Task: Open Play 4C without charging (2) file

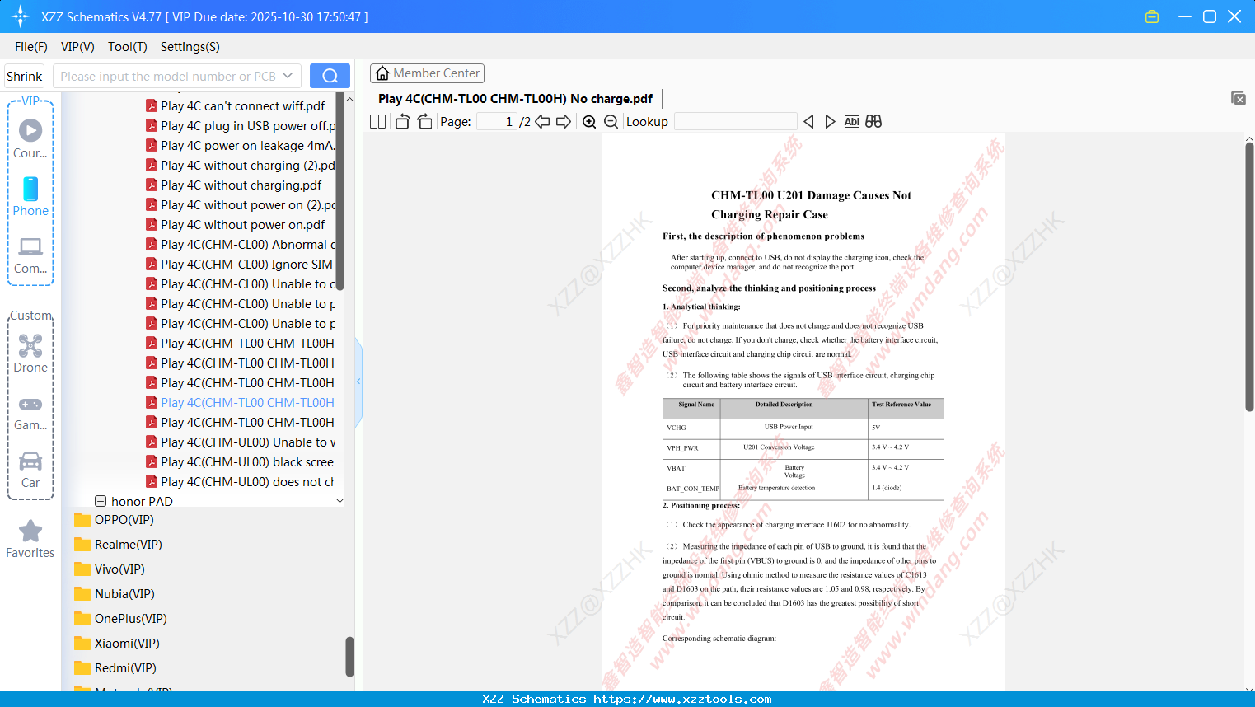Action: (241, 166)
